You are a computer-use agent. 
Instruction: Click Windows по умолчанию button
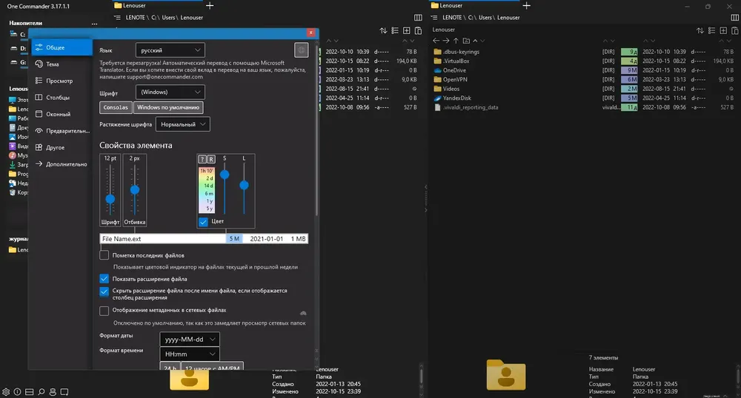point(168,107)
